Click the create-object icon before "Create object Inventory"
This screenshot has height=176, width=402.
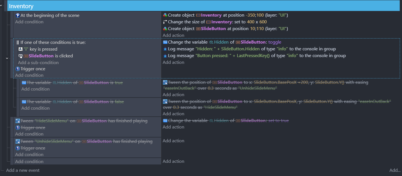(x=165, y=15)
